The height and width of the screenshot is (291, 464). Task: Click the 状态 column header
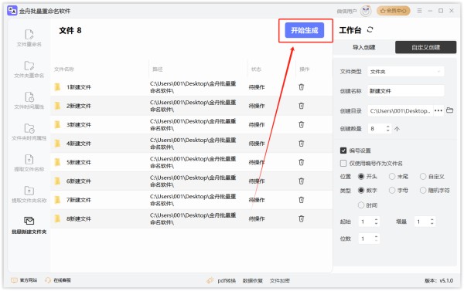256,69
